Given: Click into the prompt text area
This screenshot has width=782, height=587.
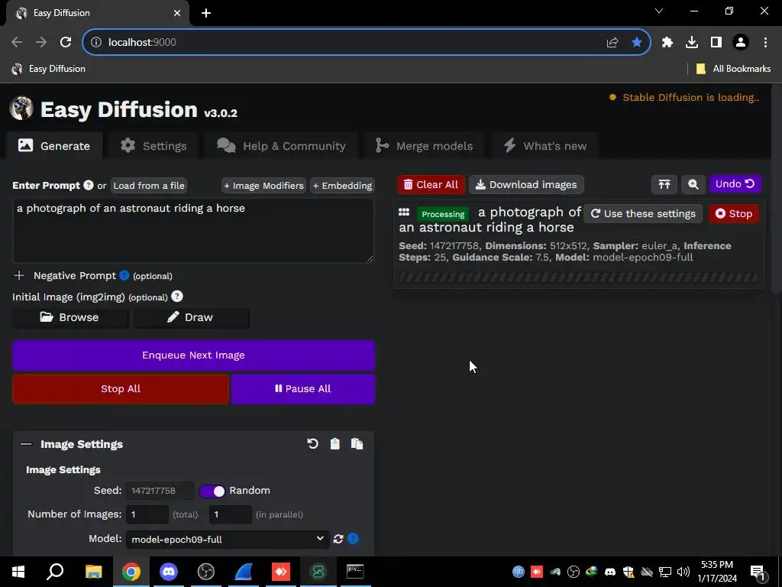Looking at the screenshot, I should pos(193,231).
